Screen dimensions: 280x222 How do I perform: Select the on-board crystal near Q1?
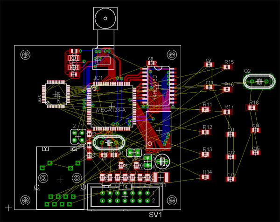tap(109, 142)
